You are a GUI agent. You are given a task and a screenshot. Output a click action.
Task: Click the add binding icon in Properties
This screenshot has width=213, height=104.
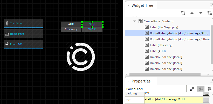point(192,89)
